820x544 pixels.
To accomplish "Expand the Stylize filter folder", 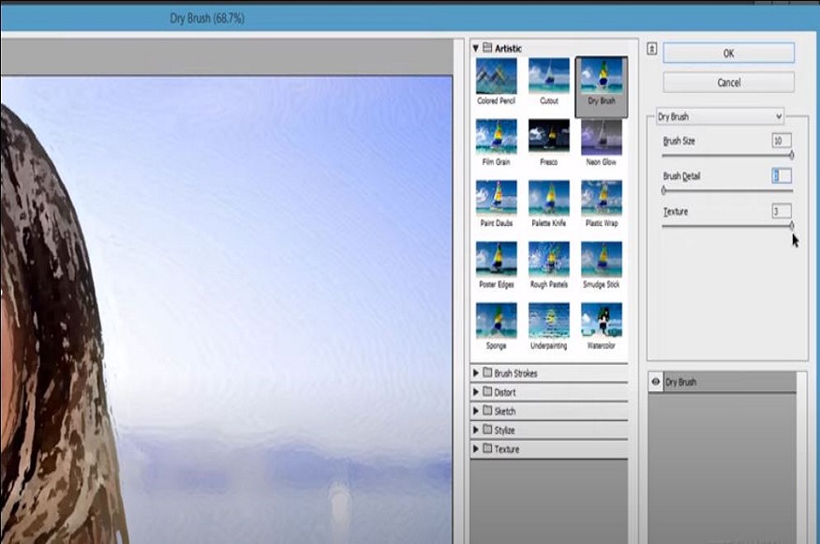I will 476,430.
